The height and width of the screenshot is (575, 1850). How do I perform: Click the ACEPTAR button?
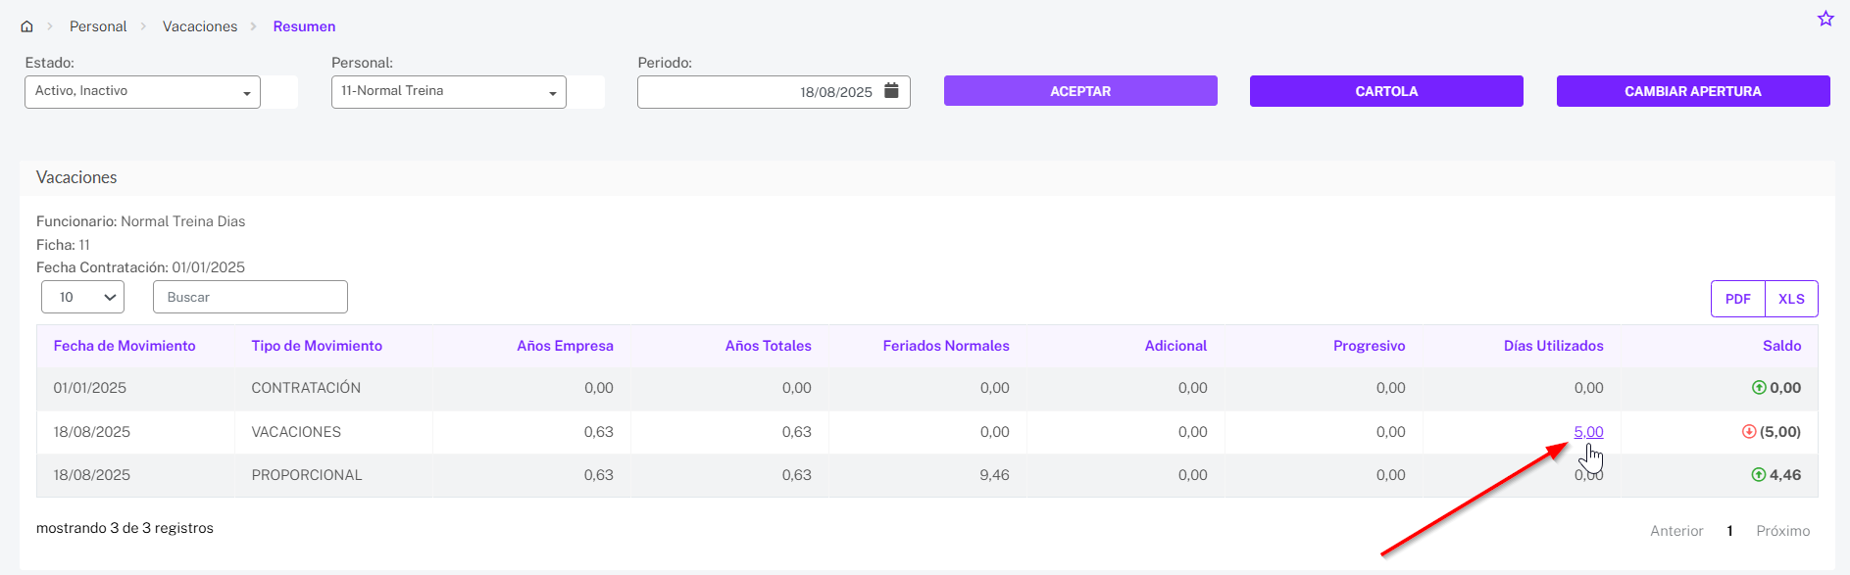click(x=1080, y=91)
